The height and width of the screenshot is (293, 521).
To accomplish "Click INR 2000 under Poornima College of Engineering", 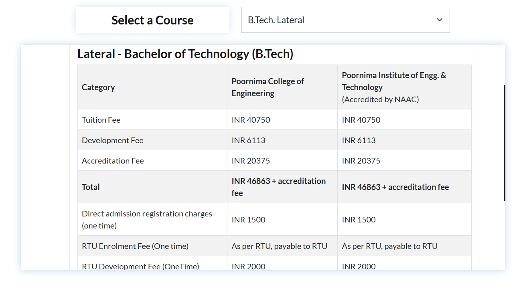I will coord(248,266).
